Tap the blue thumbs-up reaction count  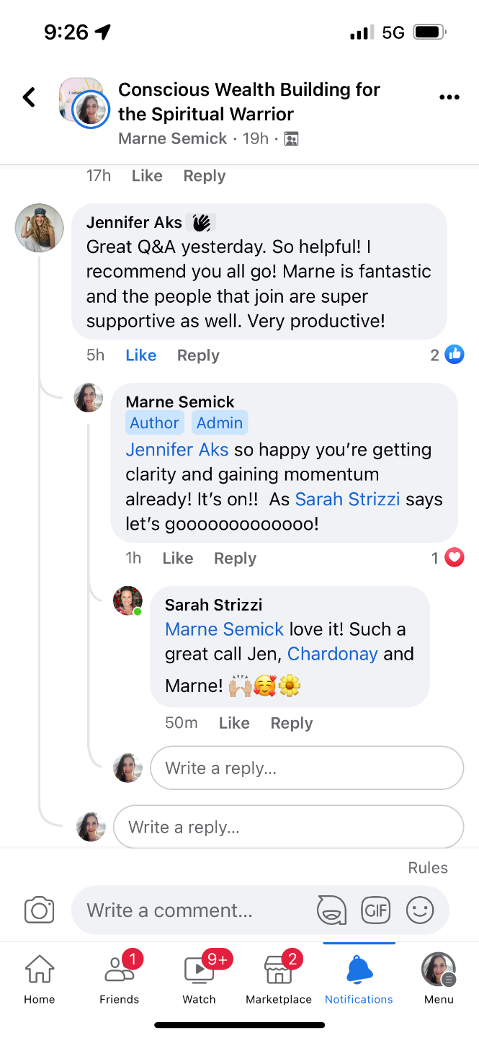[454, 355]
